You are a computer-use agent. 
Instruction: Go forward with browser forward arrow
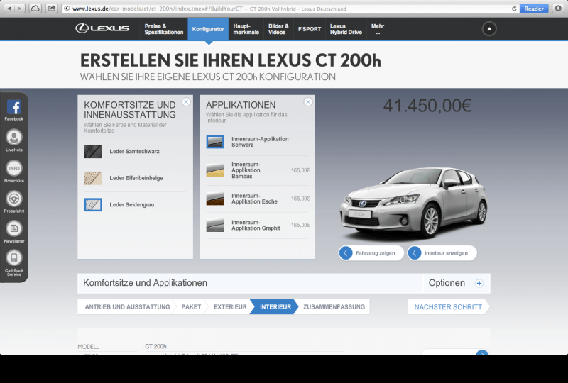[x=20, y=9]
